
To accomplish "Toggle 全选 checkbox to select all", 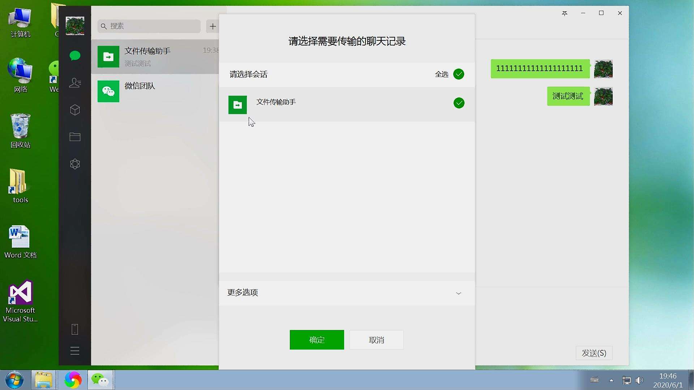I will 459,74.
